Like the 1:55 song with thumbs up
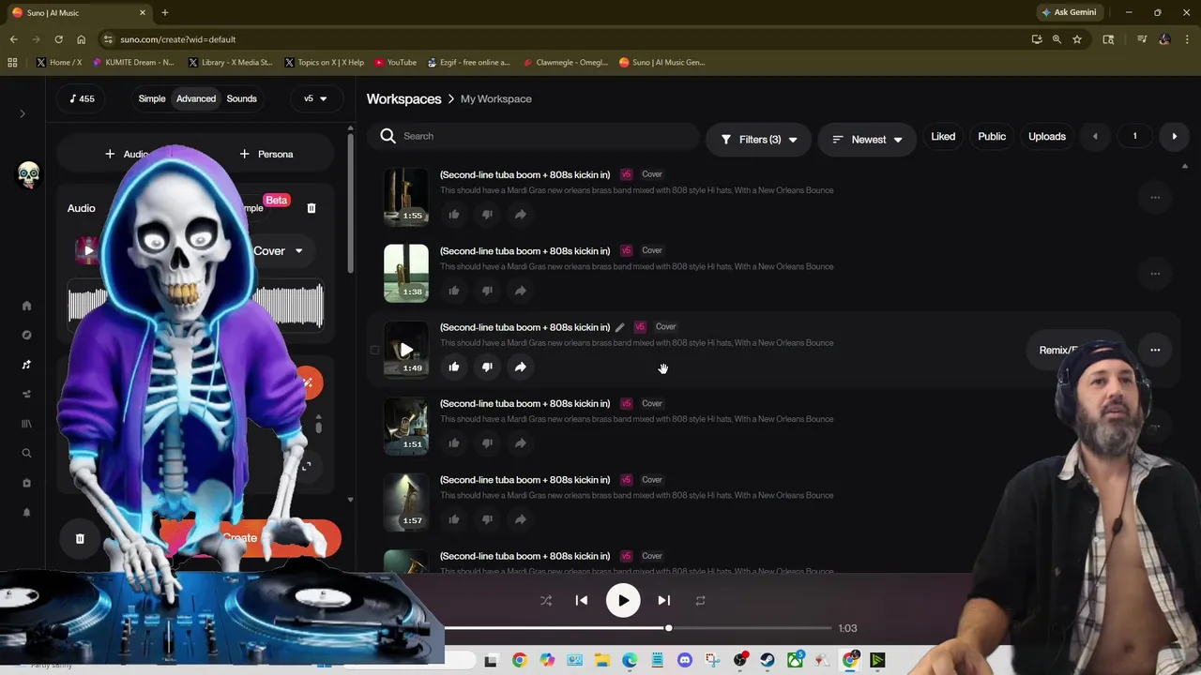 (454, 214)
